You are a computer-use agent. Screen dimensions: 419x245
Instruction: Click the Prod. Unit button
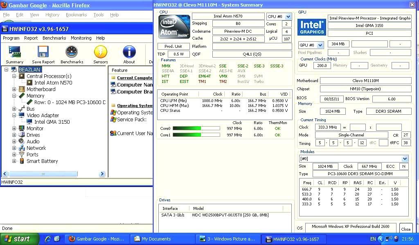(x=173, y=47)
